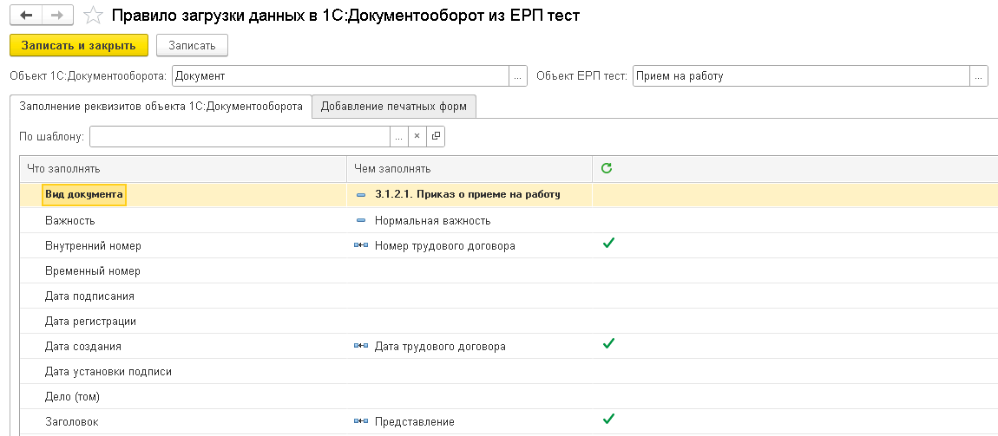
Task: Toggle the green check for 'Заголовок' row
Action: (x=608, y=420)
